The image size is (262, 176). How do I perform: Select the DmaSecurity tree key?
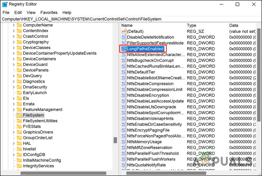(35, 87)
